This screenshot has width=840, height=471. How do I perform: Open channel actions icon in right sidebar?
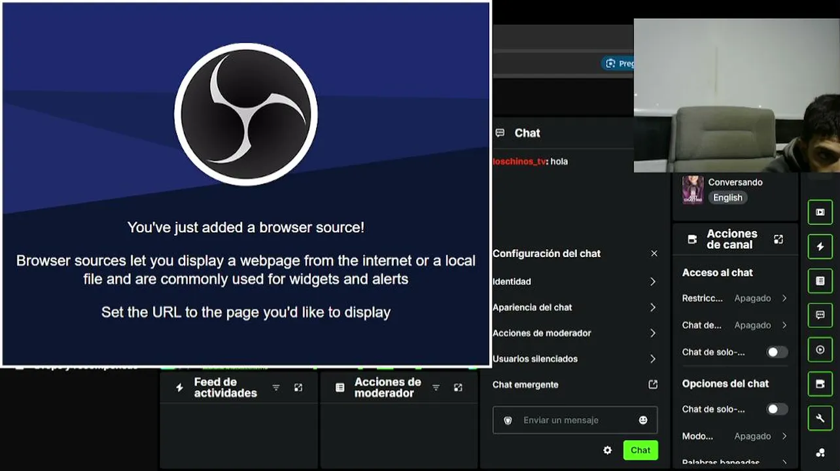tap(820, 384)
